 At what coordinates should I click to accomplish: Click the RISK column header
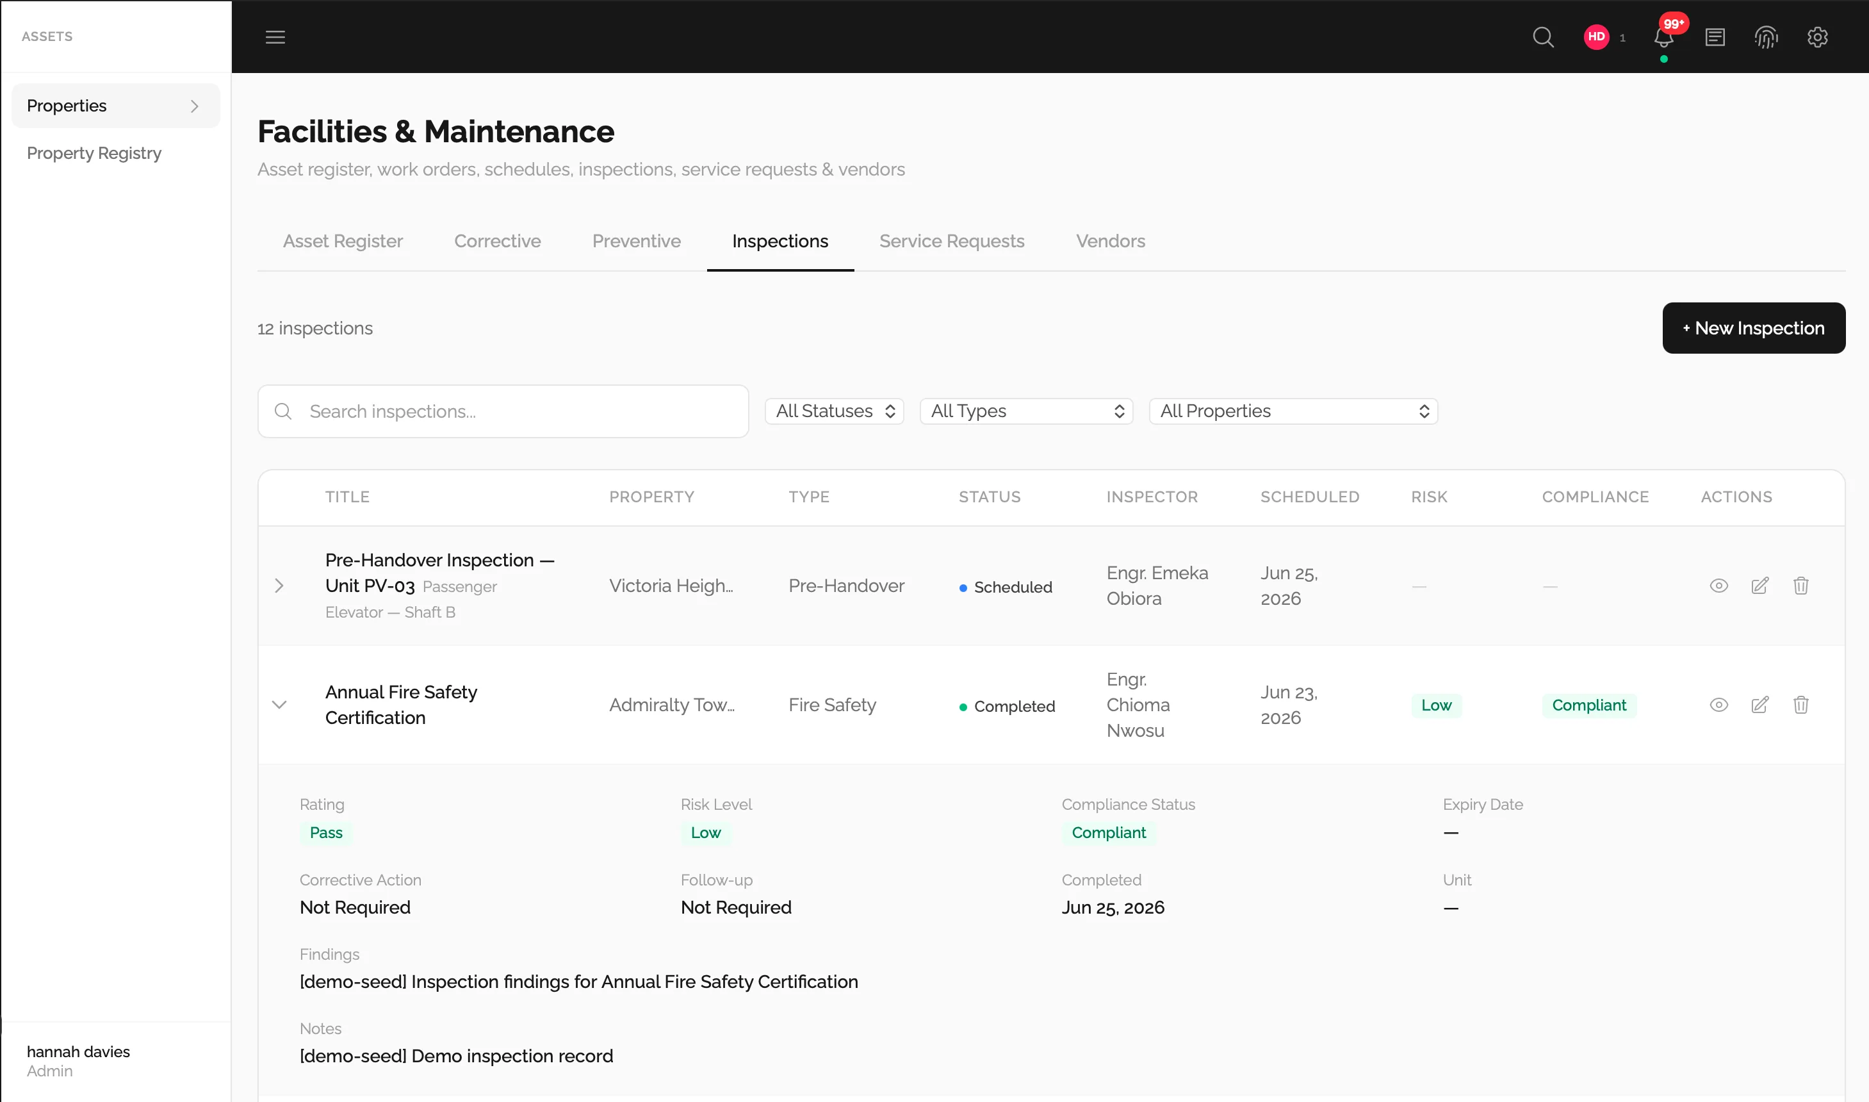coord(1429,497)
